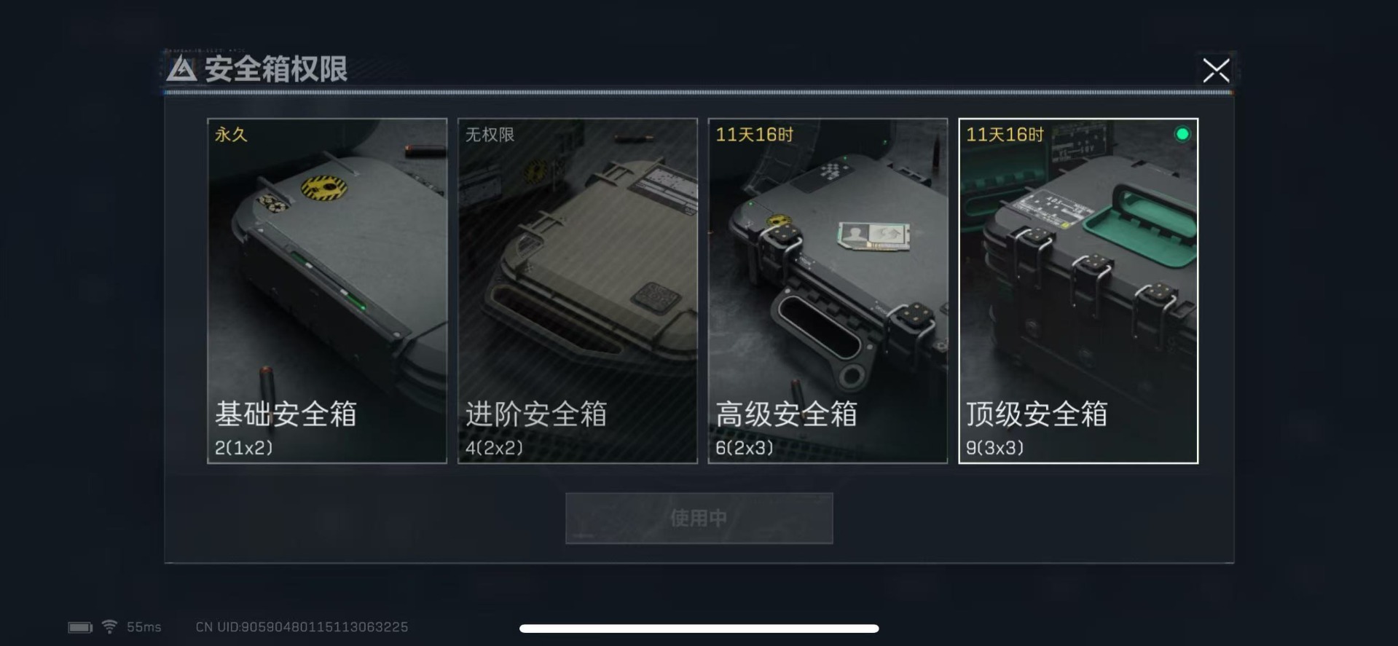This screenshot has width=1398, height=646.
Task: Click the 2(1x2) capacity text
Action: pos(243,448)
